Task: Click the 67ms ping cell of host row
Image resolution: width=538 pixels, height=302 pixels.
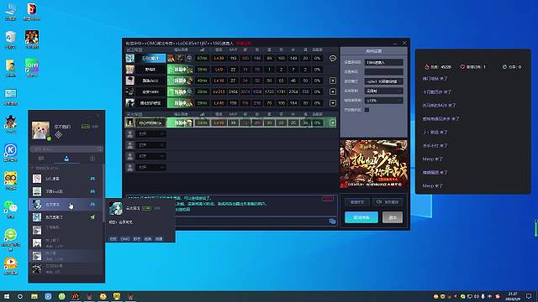Action: click(202, 58)
